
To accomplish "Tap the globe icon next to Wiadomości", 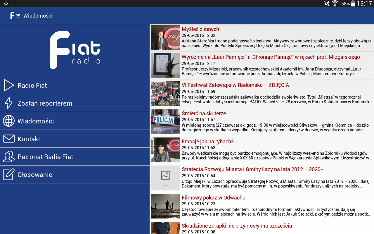I will click(9, 121).
